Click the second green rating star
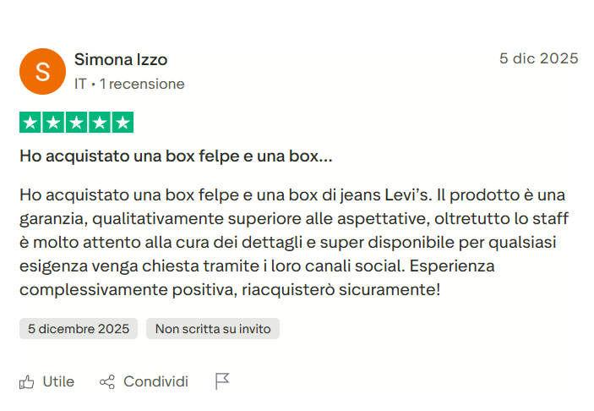This screenshot has height=411, width=594. click(53, 123)
